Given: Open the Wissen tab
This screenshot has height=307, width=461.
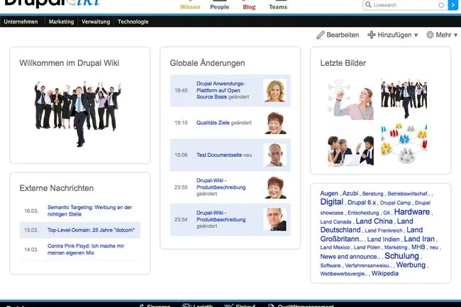Looking at the screenshot, I should [x=190, y=7].
